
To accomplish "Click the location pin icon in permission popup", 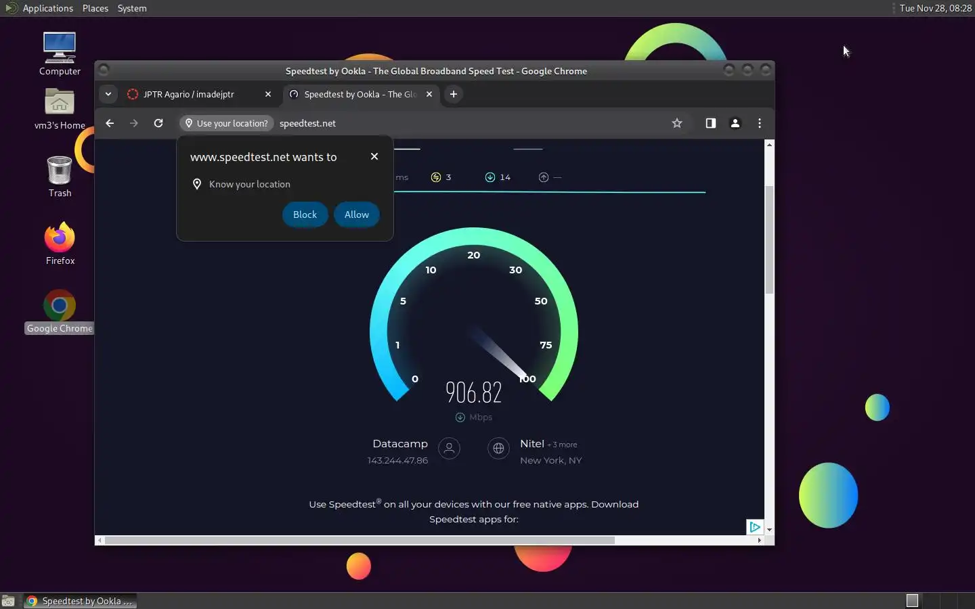I will click(197, 184).
